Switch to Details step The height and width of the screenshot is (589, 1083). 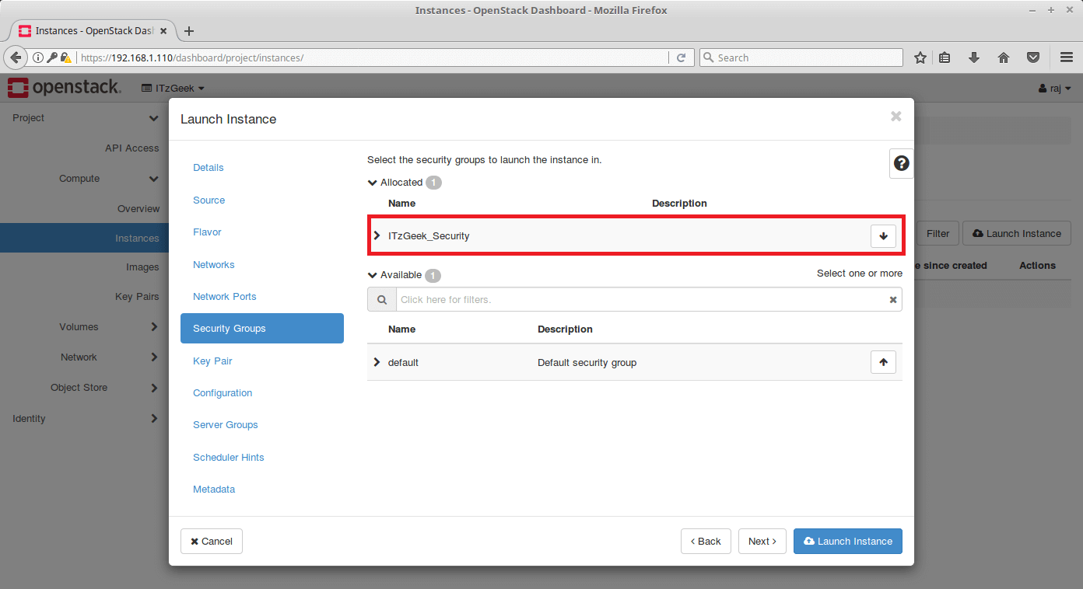[x=209, y=168]
